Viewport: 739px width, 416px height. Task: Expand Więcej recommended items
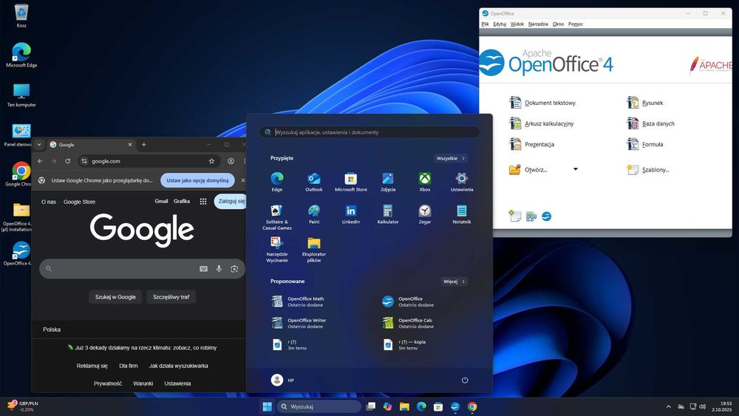point(454,282)
